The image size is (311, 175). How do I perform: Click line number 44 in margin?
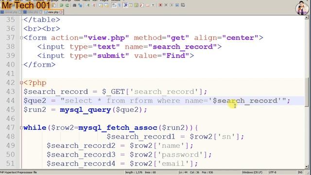click(x=11, y=101)
